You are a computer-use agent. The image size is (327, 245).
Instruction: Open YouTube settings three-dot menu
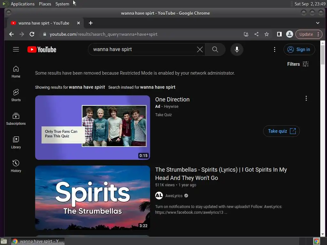pos(274,49)
